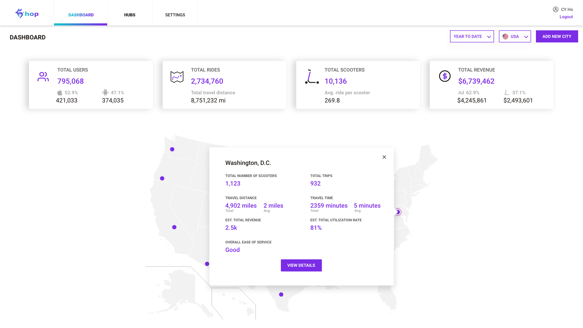The height and width of the screenshot is (328, 583).
Task: Click the 2359 minutes total travel time
Action: pyautogui.click(x=329, y=206)
